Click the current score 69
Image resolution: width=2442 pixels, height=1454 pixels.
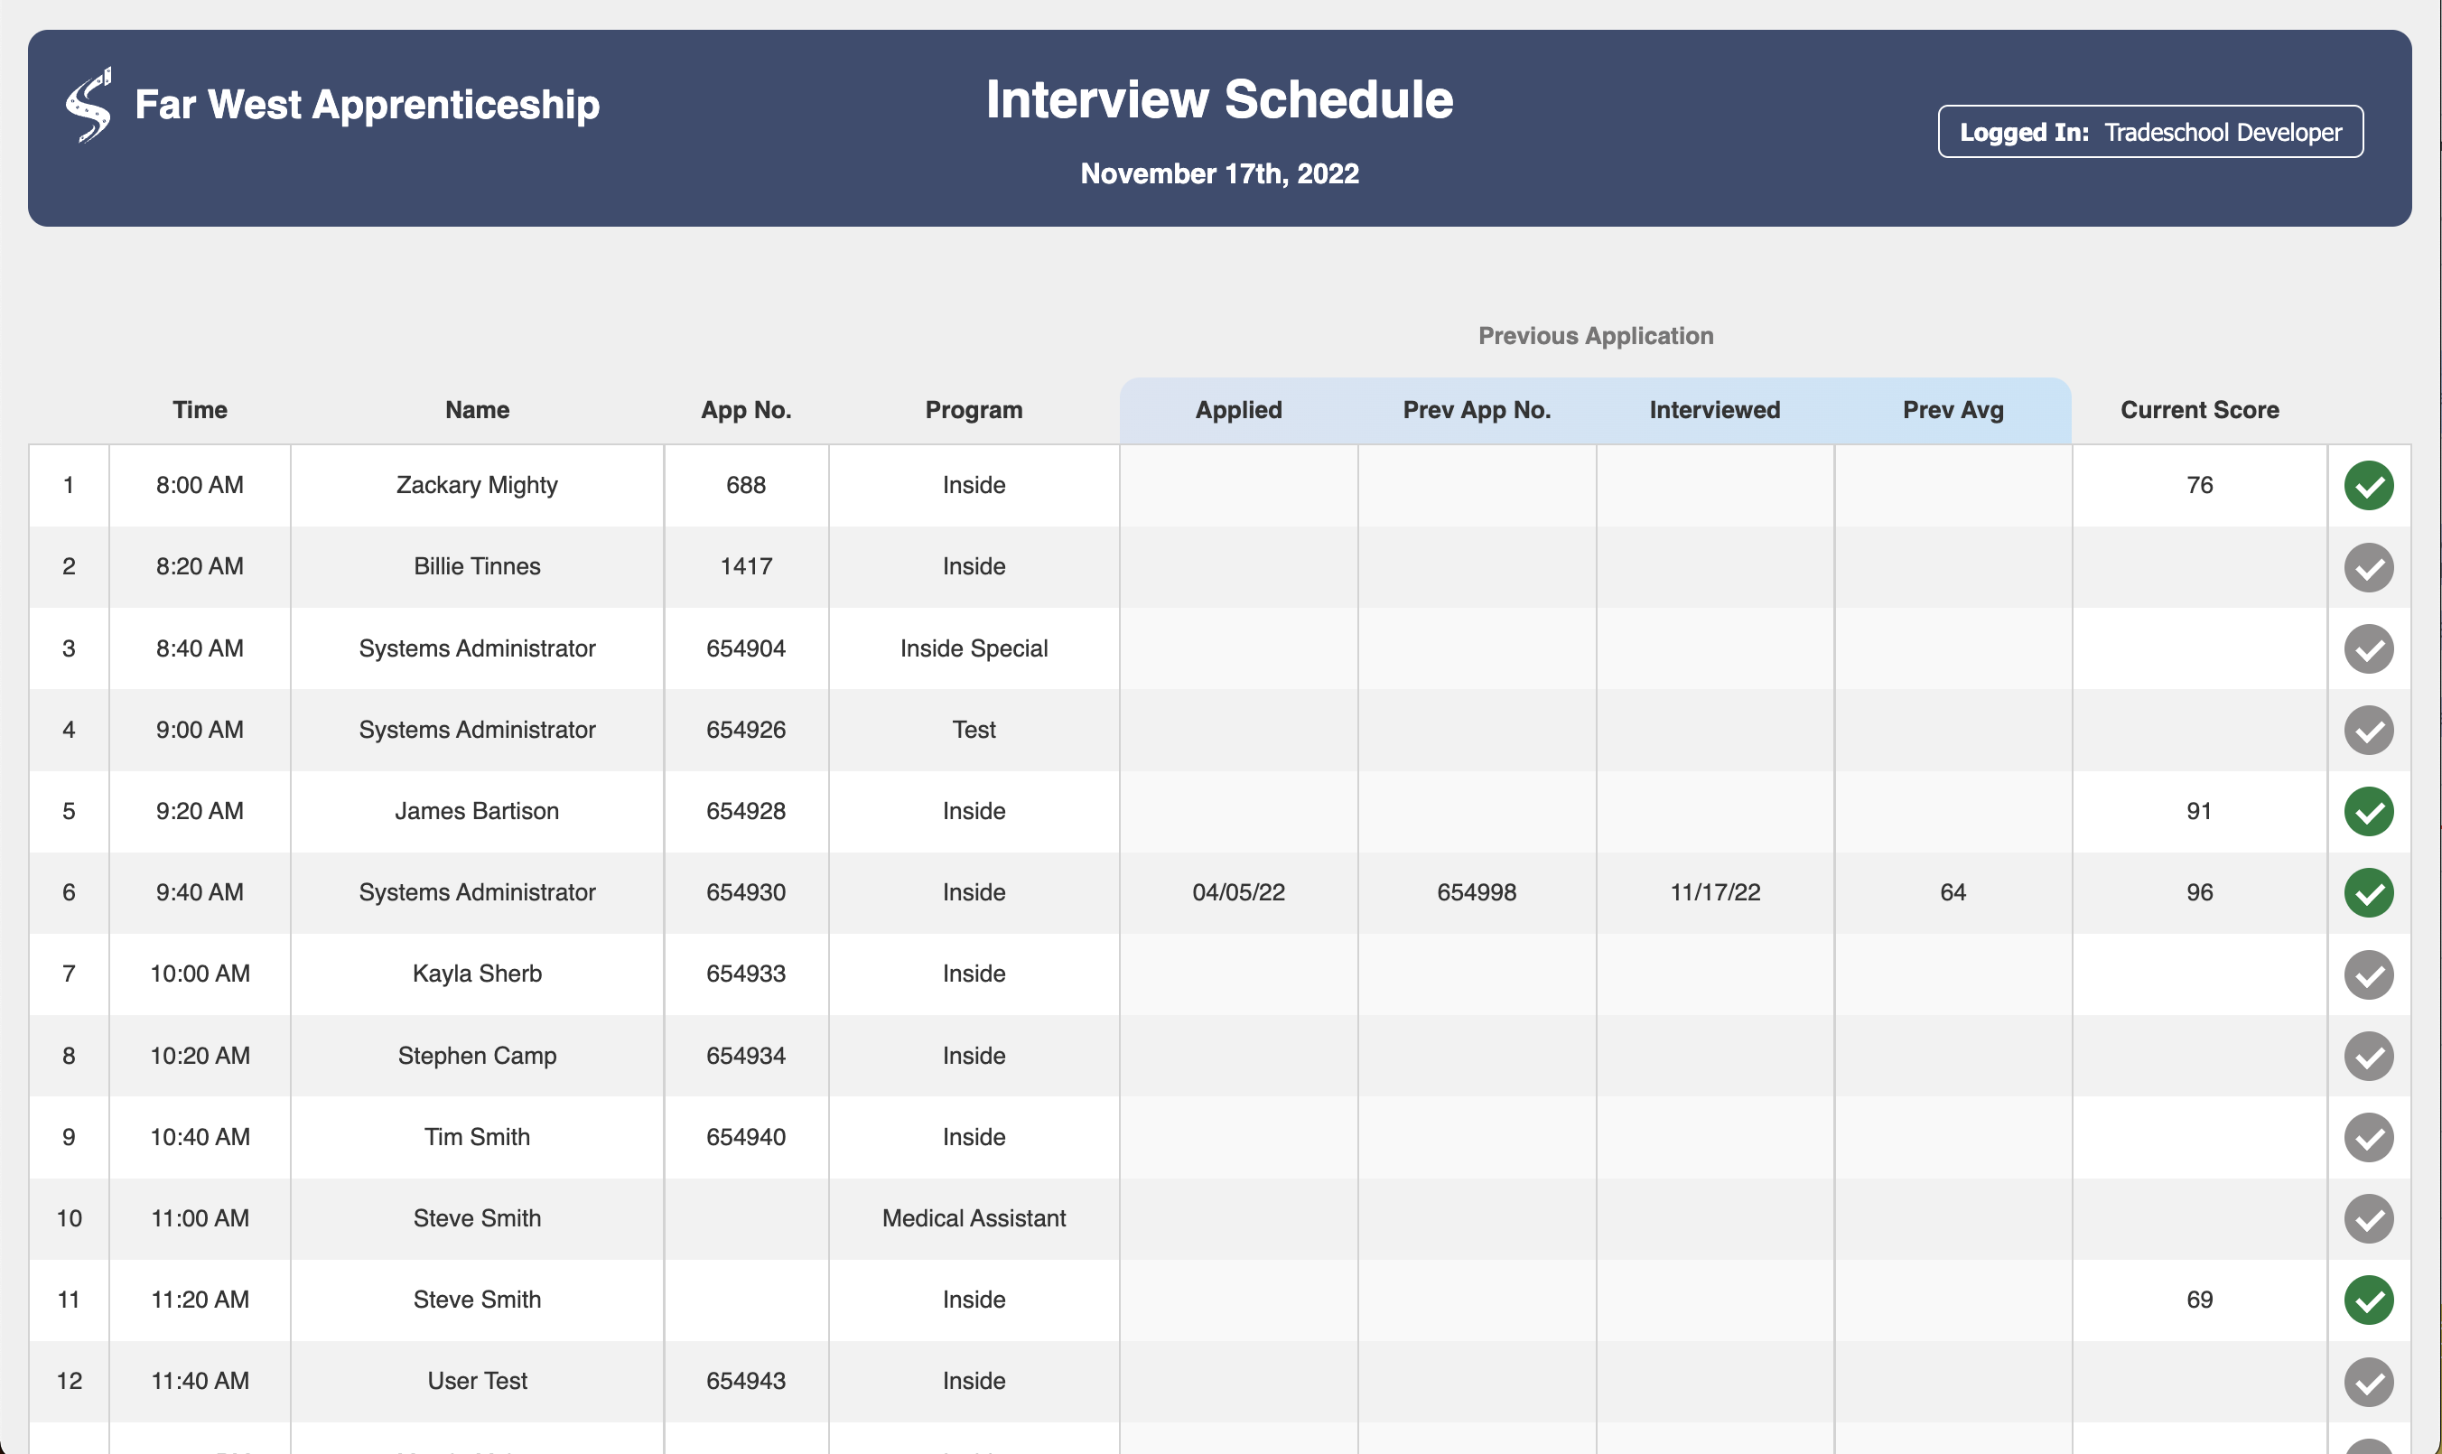point(2199,1300)
